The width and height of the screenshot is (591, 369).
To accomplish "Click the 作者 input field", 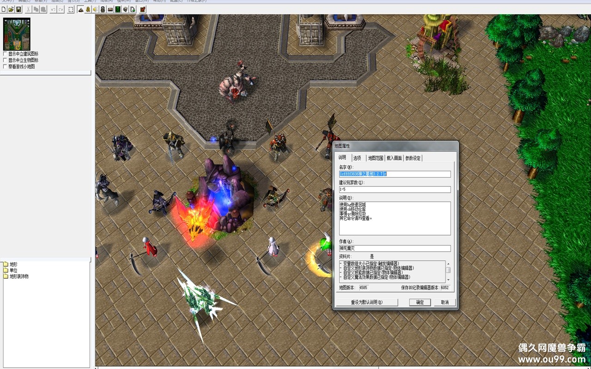I will (395, 249).
